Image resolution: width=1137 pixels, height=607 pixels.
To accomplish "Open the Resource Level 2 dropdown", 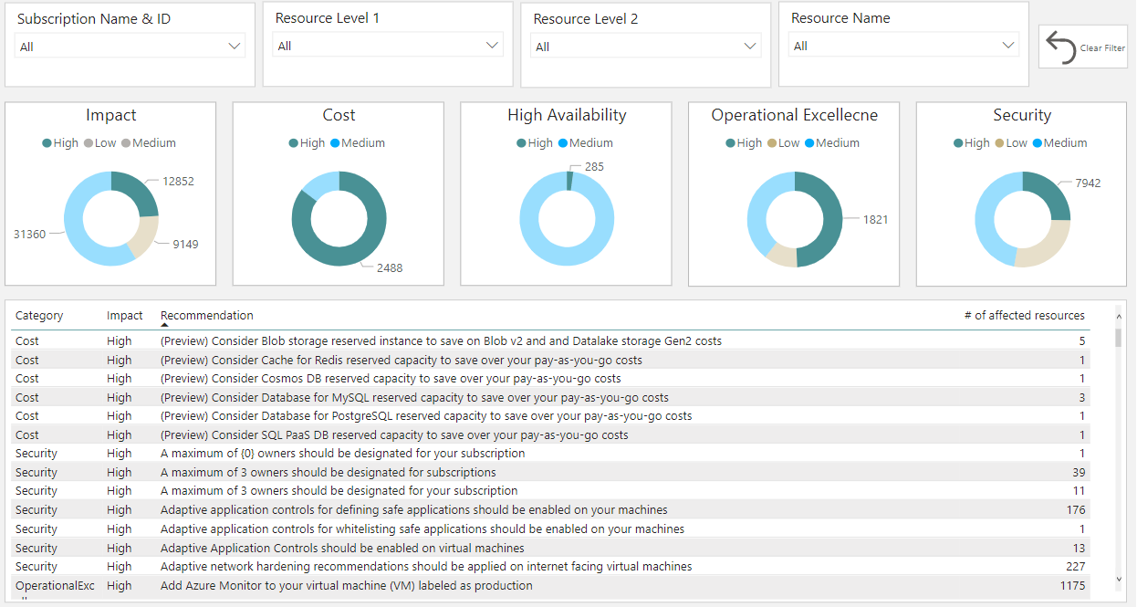I will 645,46.
